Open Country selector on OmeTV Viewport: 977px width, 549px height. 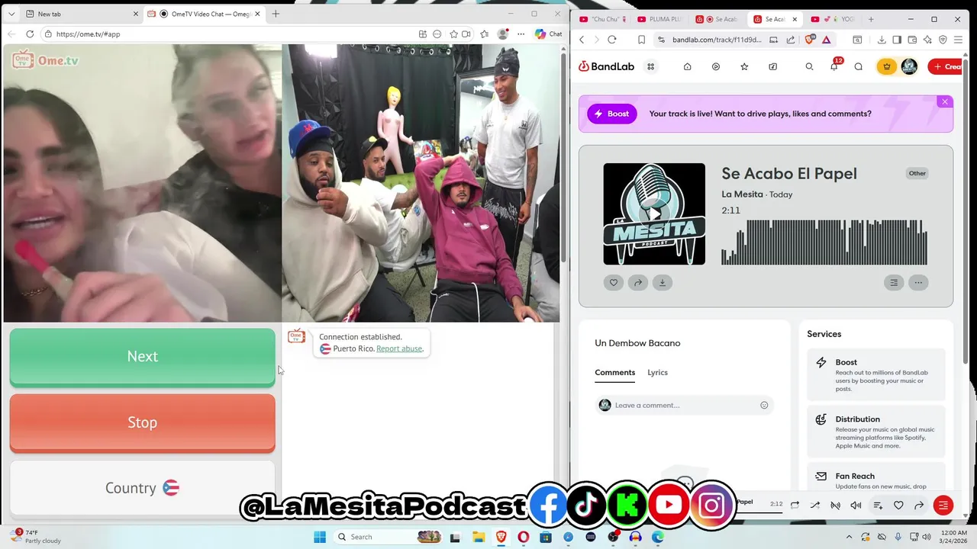(142, 488)
